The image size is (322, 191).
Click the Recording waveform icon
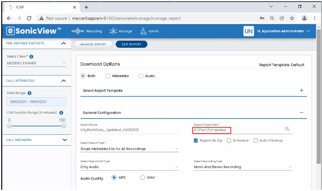point(78,31)
